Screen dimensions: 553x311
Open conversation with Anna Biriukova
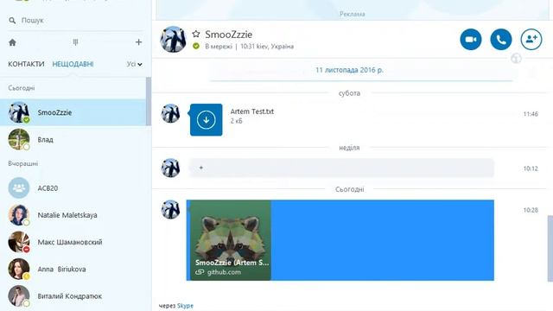(73, 269)
